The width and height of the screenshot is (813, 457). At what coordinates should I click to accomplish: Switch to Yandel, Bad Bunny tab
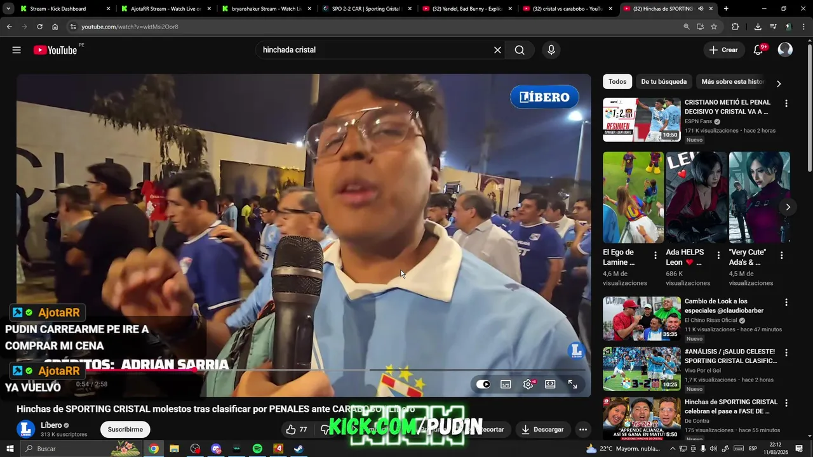coord(467,9)
